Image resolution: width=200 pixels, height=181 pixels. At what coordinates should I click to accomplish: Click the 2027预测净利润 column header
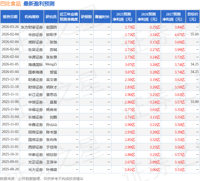point(173,17)
